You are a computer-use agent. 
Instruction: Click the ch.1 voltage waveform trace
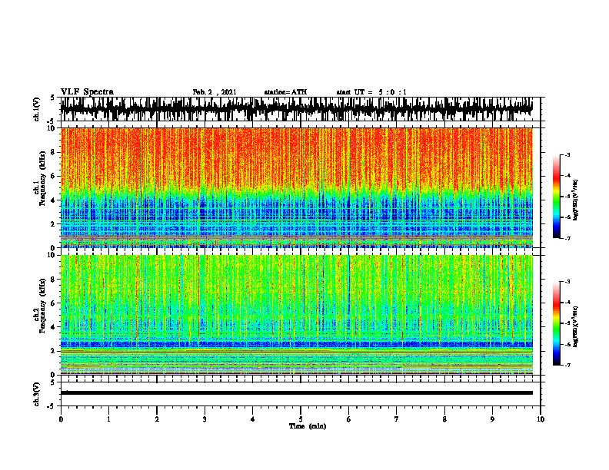click(296, 109)
